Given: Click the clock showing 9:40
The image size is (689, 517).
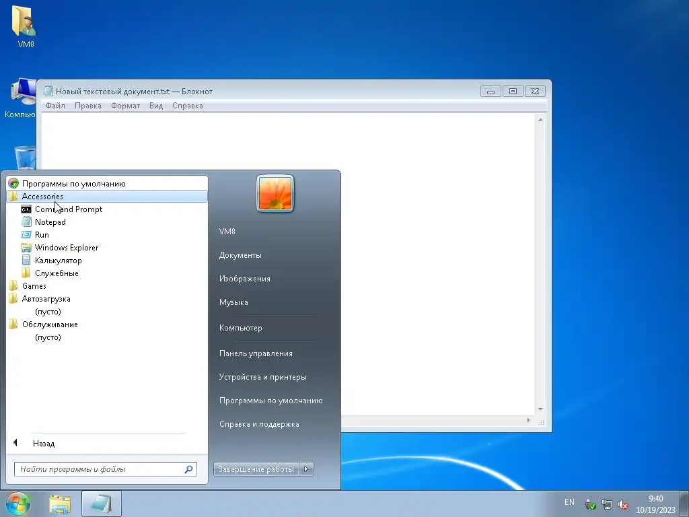Looking at the screenshot, I should click(x=655, y=499).
